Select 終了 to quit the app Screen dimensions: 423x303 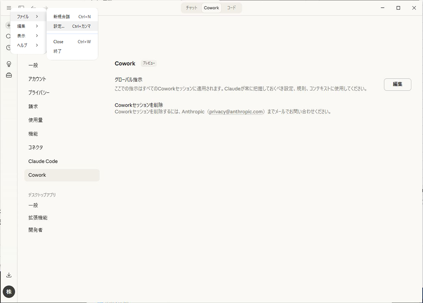58,51
